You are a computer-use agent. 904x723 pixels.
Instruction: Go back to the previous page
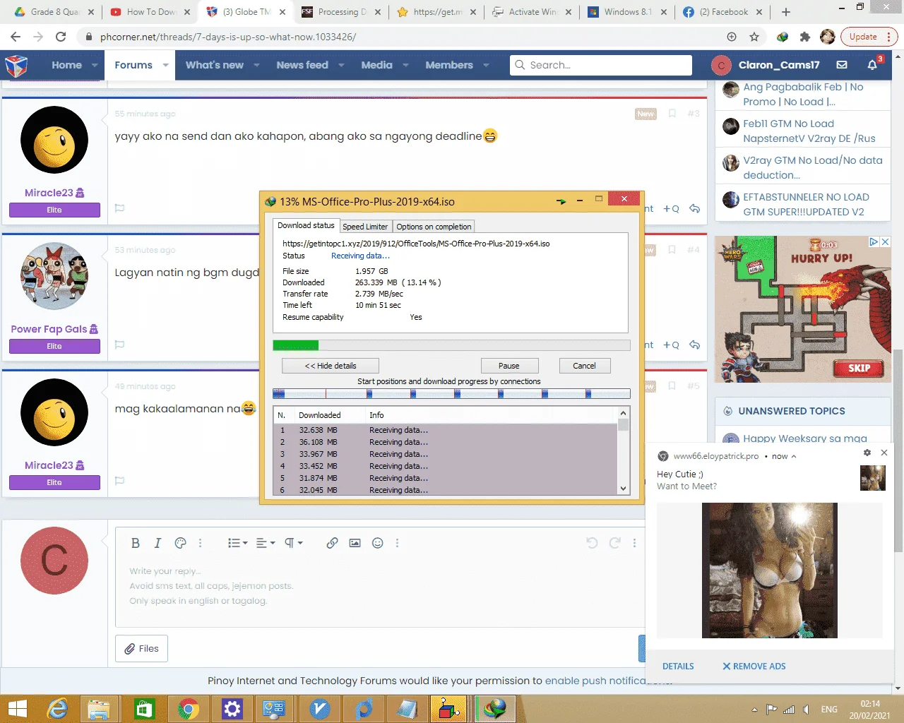click(x=16, y=37)
